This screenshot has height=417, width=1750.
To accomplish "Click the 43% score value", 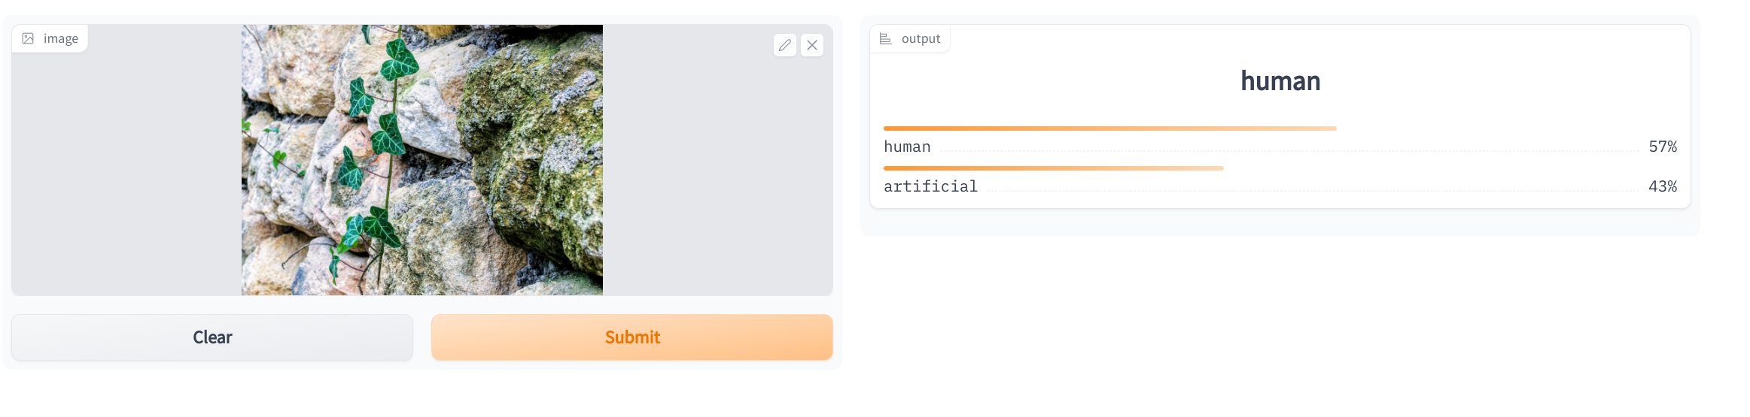I will click(1663, 186).
